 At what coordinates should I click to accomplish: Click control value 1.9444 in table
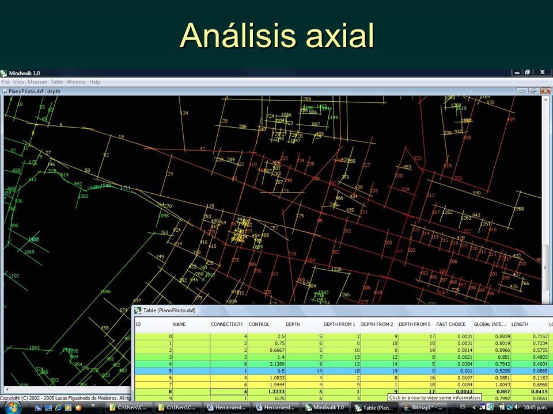[277, 385]
